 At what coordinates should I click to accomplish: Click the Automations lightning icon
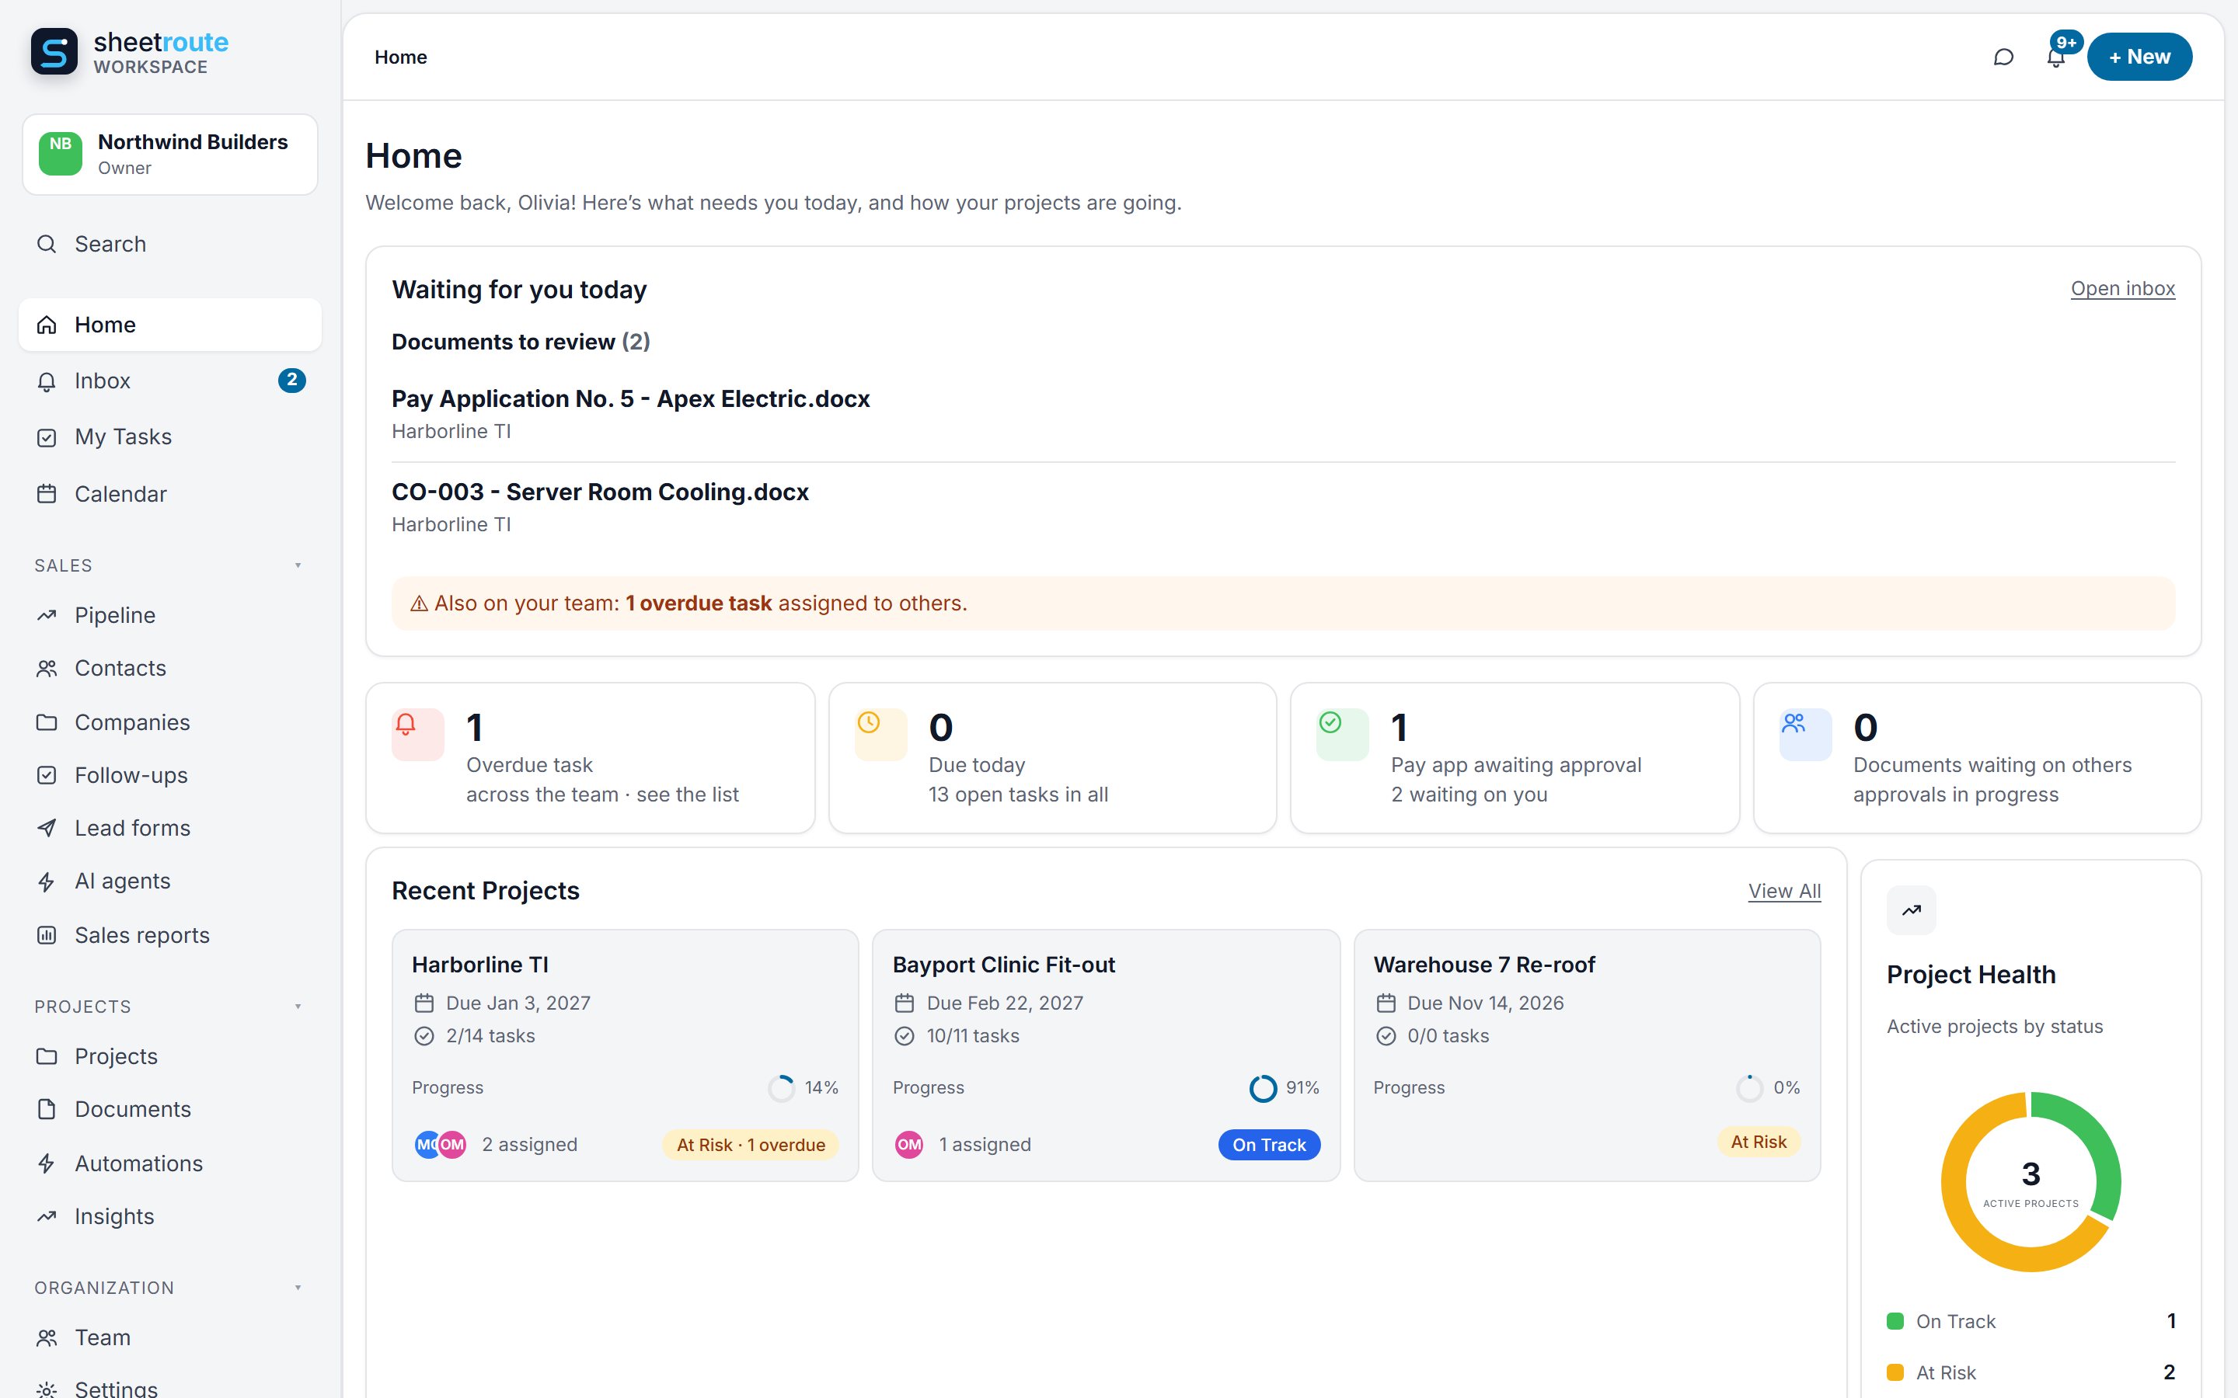(x=47, y=1163)
